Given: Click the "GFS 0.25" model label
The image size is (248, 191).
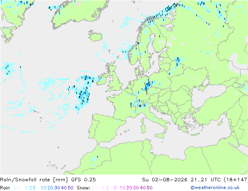Looking at the screenshot, I should (83, 180).
